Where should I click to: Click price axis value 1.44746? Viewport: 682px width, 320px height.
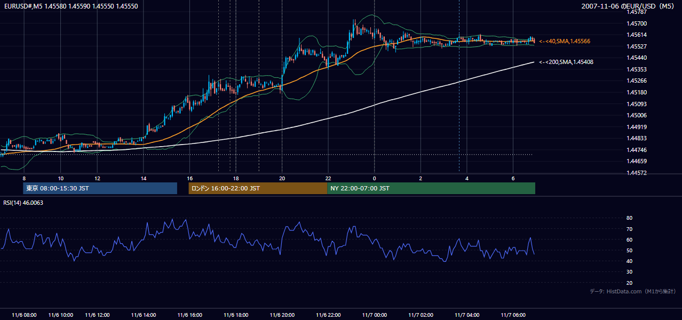(x=637, y=149)
